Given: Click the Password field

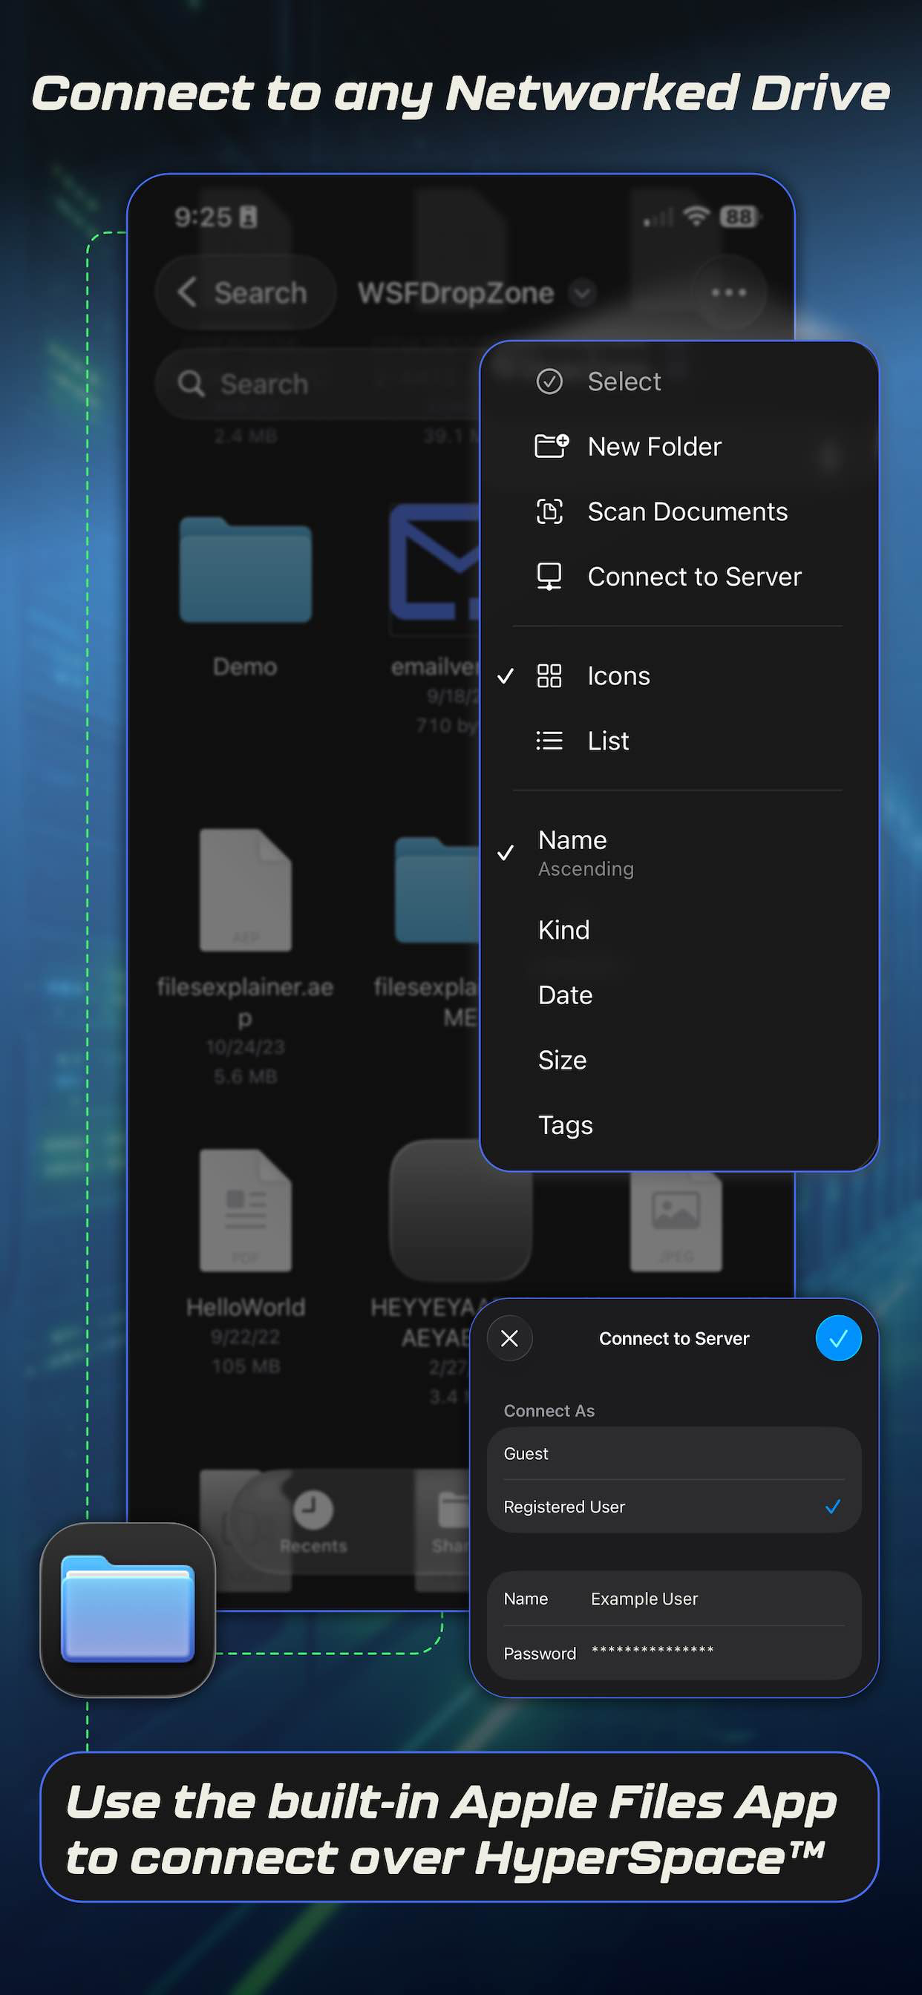Looking at the screenshot, I should pyautogui.click(x=674, y=1653).
